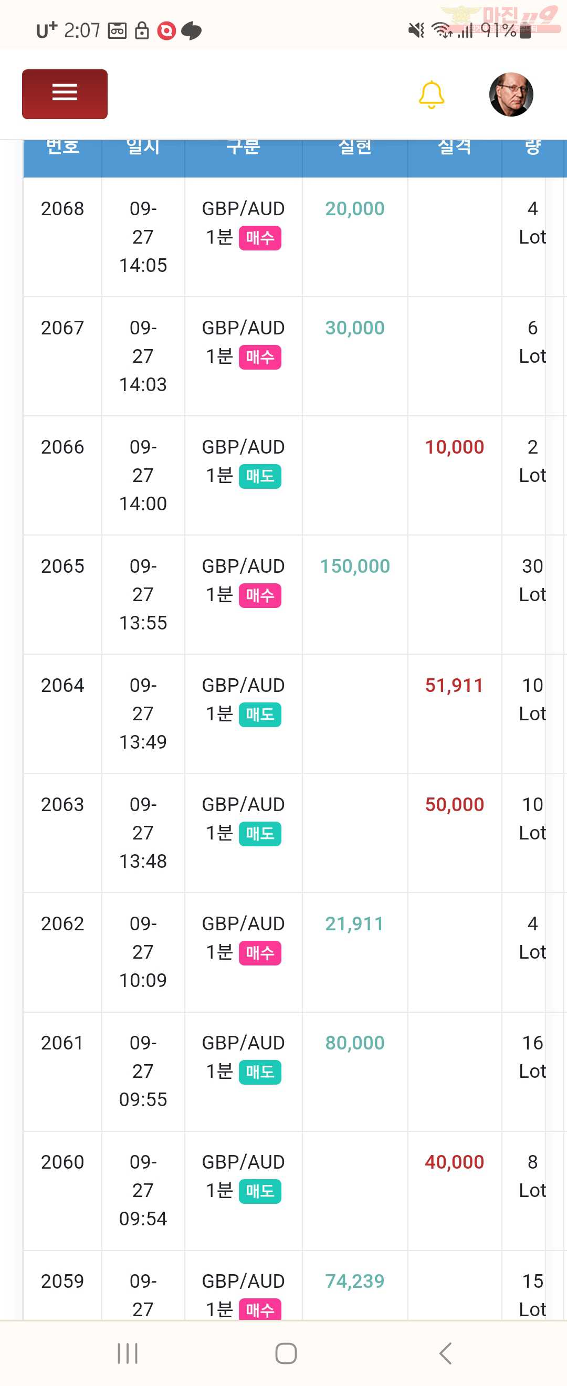567x1386 pixels.
Task: Tap the Android back navigation arrow
Action: 445,1353
